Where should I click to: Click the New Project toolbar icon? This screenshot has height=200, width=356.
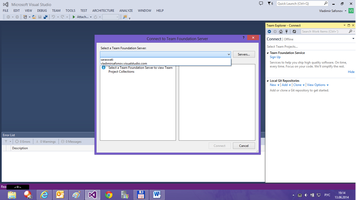coord(25,17)
